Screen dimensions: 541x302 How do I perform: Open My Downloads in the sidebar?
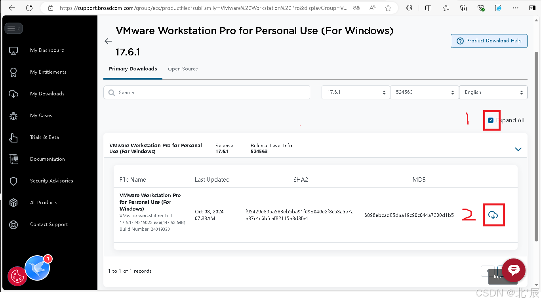pos(47,94)
